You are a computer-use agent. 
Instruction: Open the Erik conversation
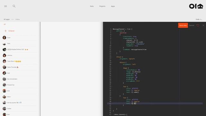pyautogui.click(x=20, y=91)
